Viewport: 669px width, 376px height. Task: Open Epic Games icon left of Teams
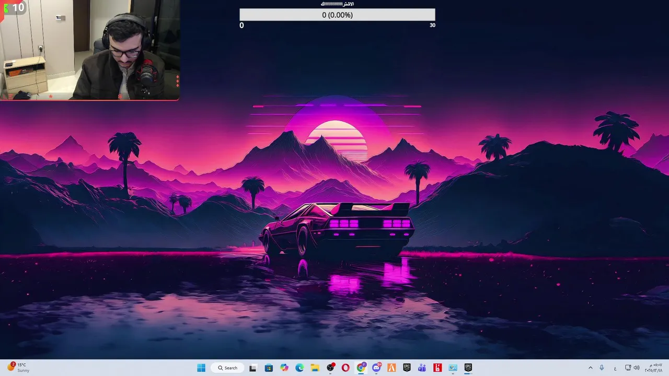point(407,368)
